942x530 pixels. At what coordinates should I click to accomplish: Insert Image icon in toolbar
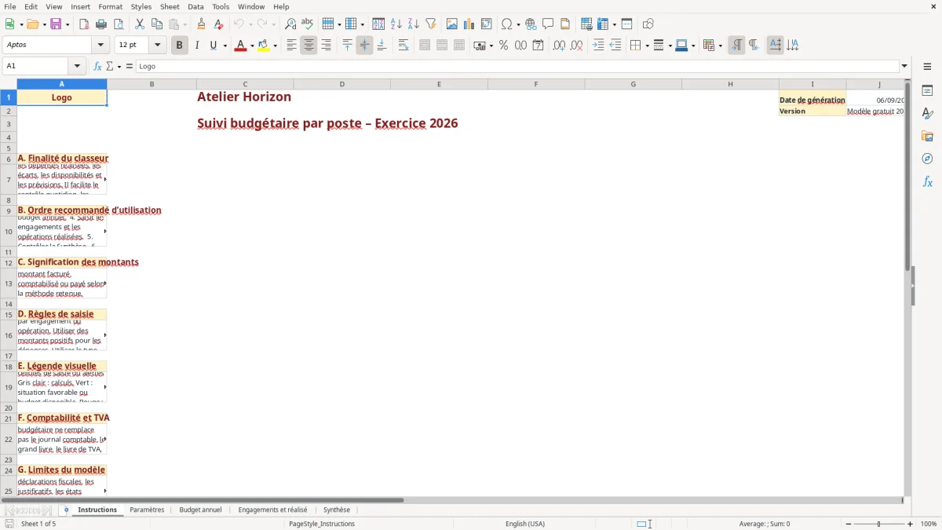tap(452, 24)
